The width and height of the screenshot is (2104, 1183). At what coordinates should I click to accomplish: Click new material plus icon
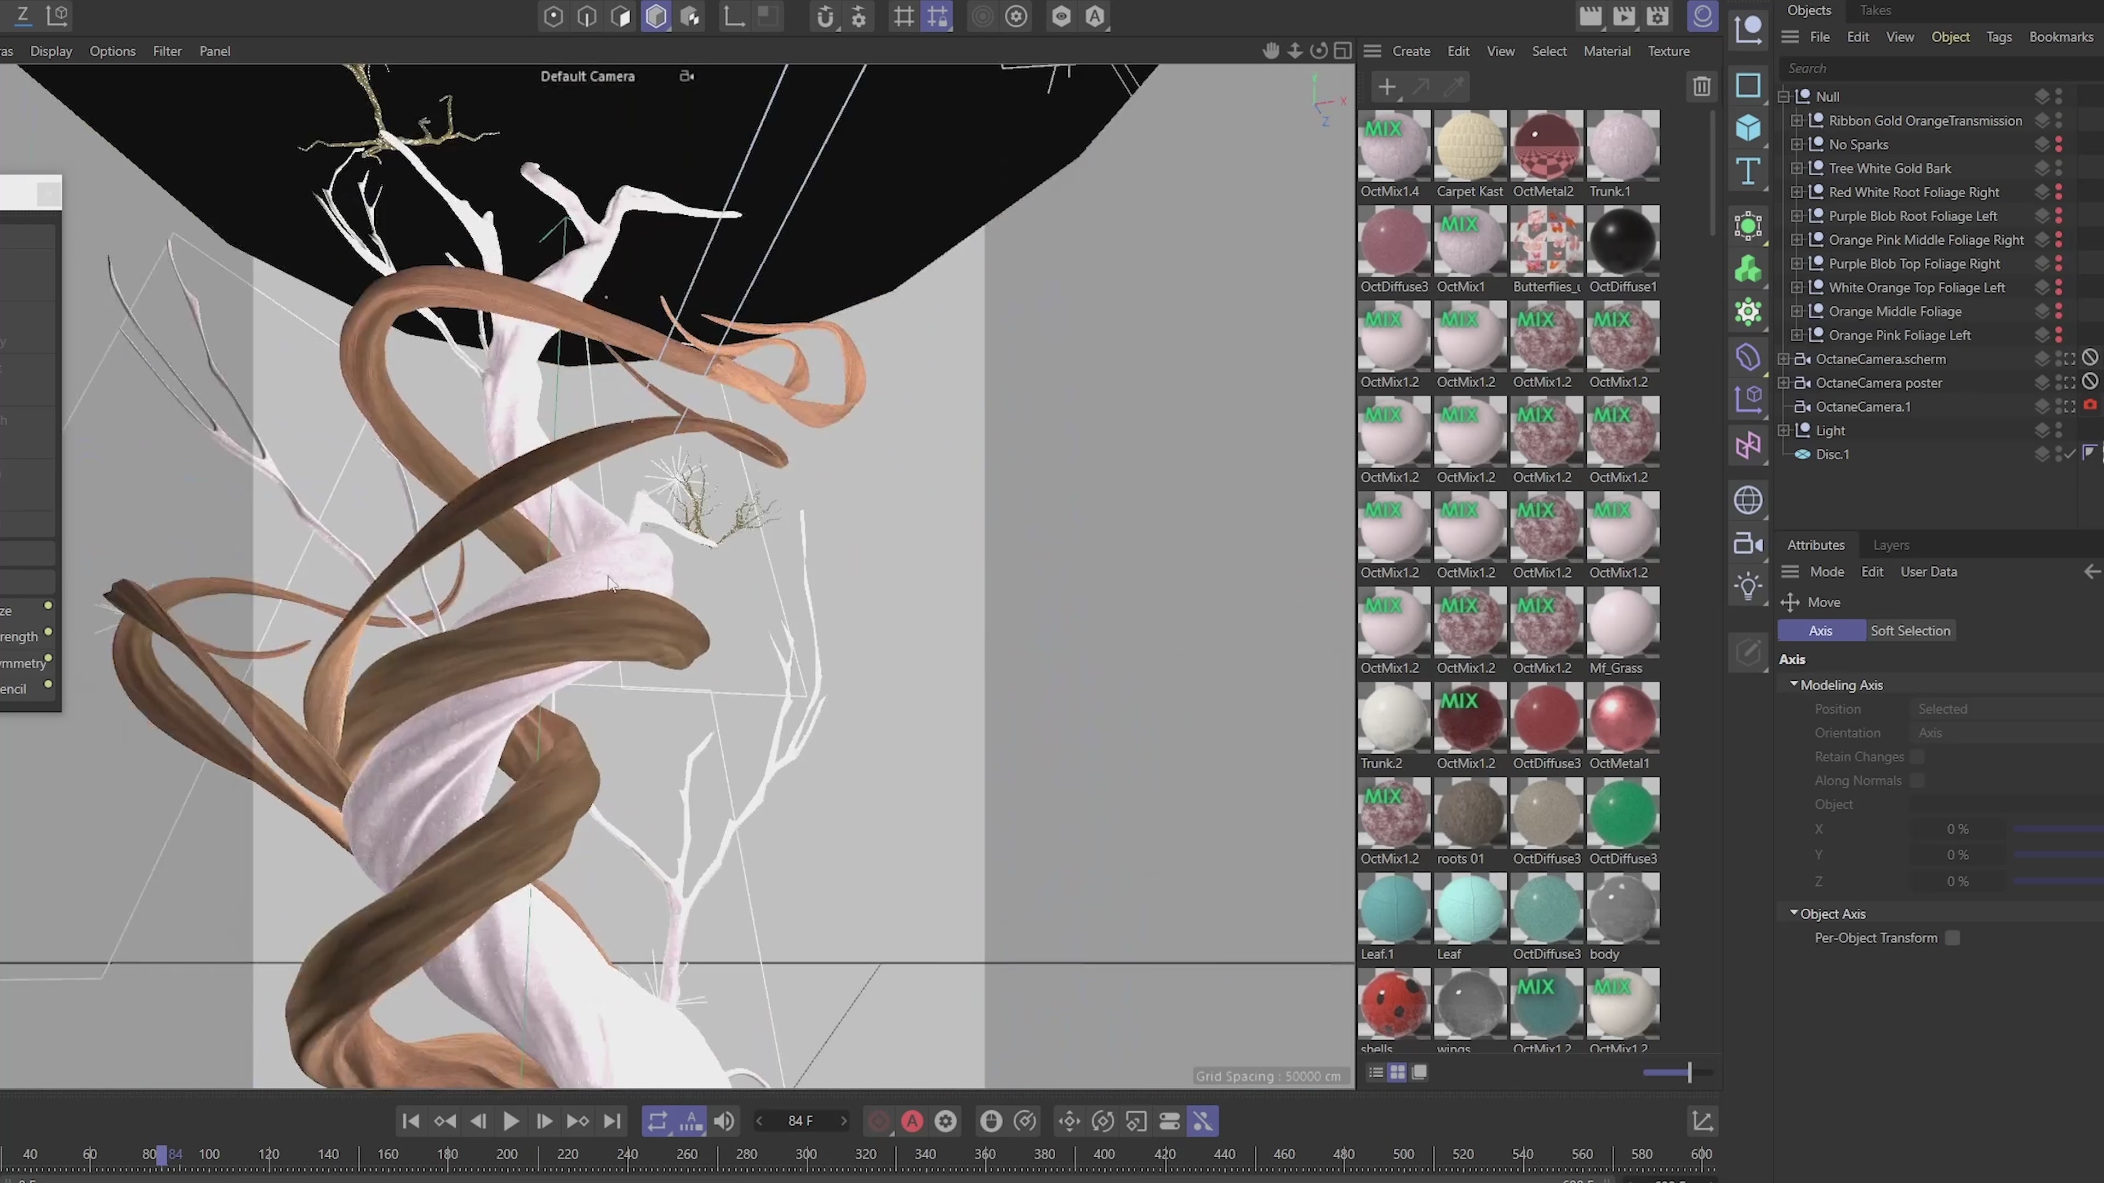[1387, 87]
